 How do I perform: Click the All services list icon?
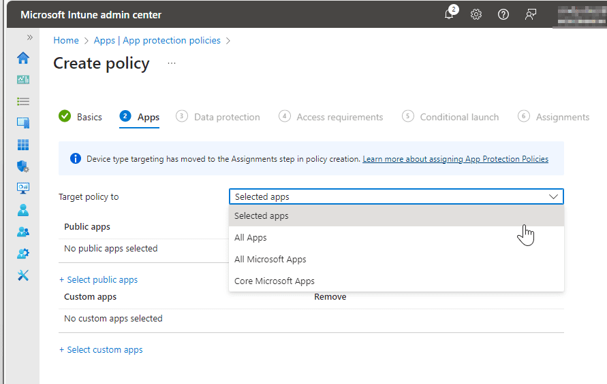point(23,101)
